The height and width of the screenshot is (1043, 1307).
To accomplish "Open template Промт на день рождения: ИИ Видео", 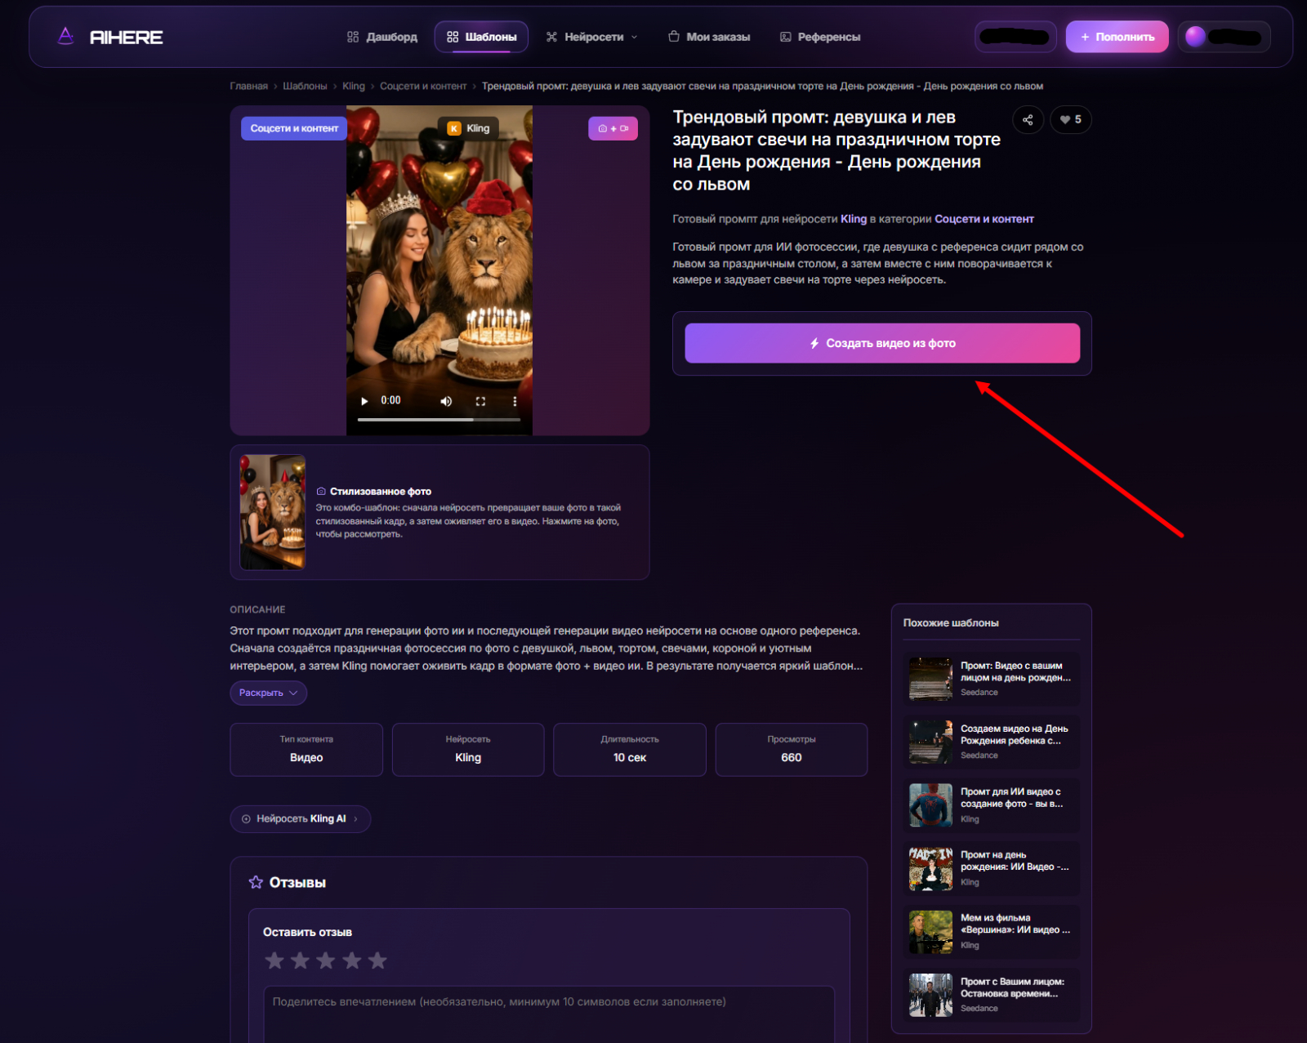I will [992, 868].
